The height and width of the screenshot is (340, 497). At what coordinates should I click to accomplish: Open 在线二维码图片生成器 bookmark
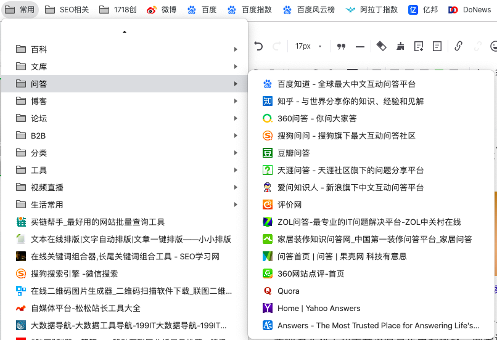125,291
